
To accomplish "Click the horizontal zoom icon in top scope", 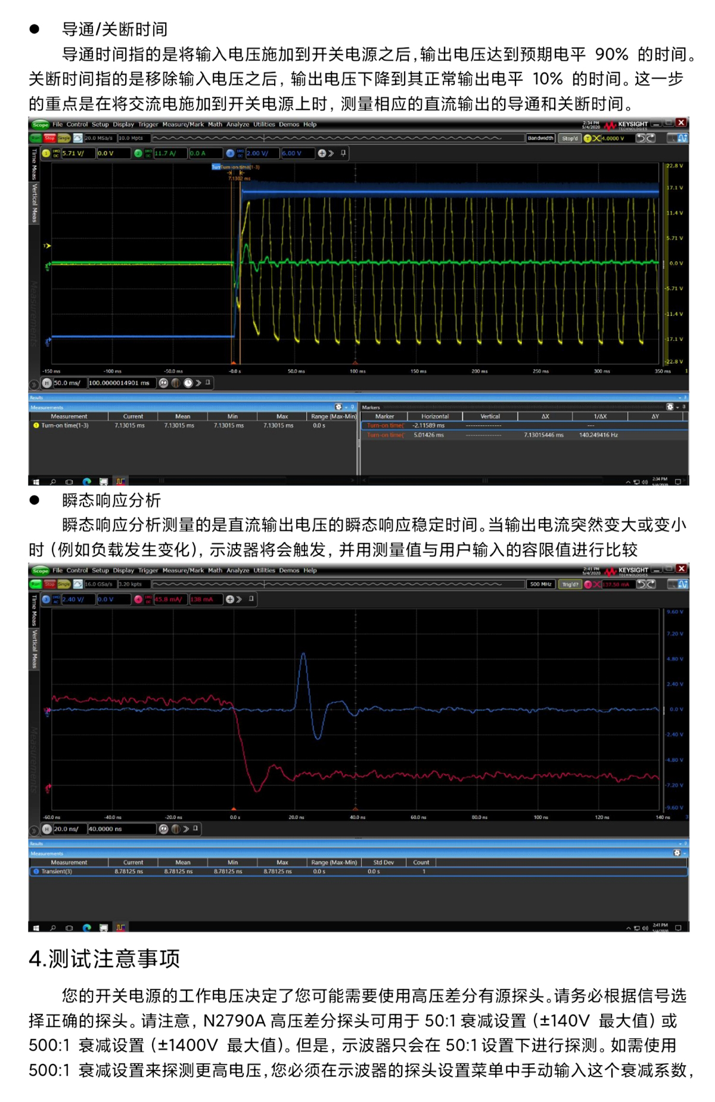I will pyautogui.click(x=163, y=383).
